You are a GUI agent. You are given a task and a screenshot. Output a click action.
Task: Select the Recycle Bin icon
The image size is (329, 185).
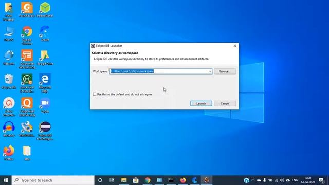[x=9, y=81]
